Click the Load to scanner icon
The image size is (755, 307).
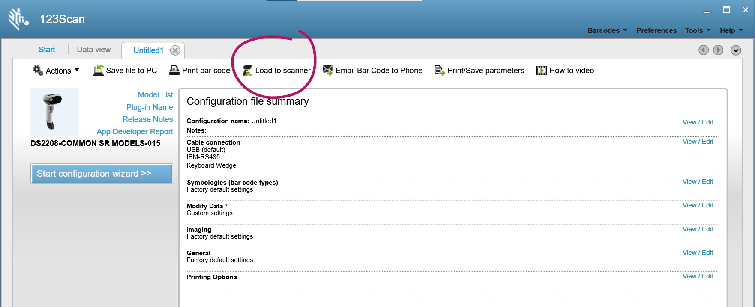(x=247, y=71)
